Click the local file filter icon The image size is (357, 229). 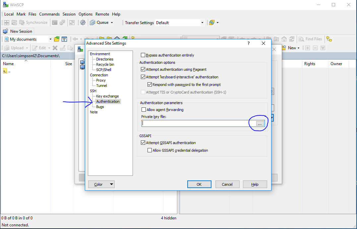[64, 39]
